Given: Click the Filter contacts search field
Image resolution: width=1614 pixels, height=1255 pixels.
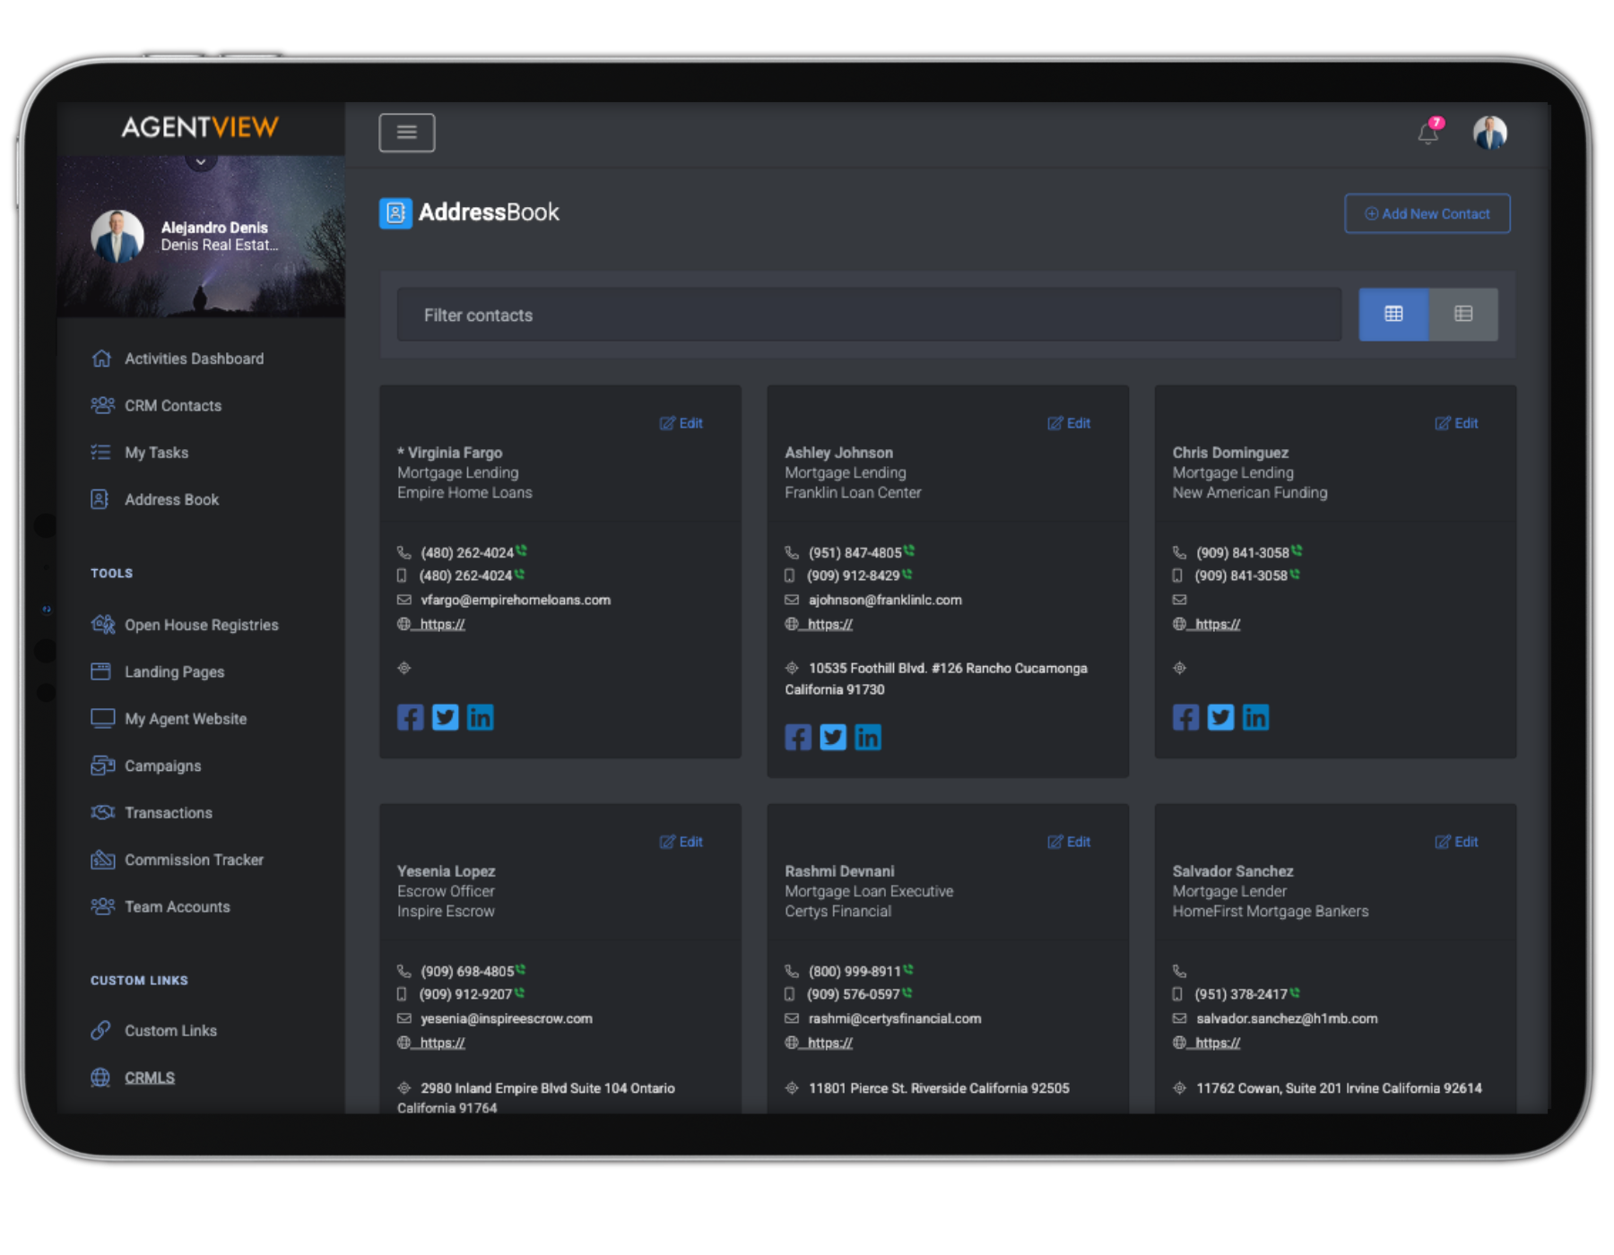Looking at the screenshot, I should [x=868, y=315].
